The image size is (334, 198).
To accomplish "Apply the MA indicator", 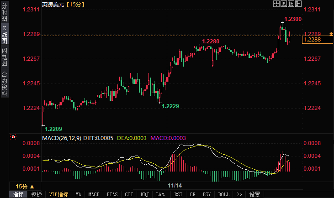I will coord(79,194).
